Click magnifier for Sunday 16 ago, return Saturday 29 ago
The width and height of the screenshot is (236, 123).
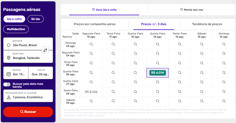tap(224, 101)
